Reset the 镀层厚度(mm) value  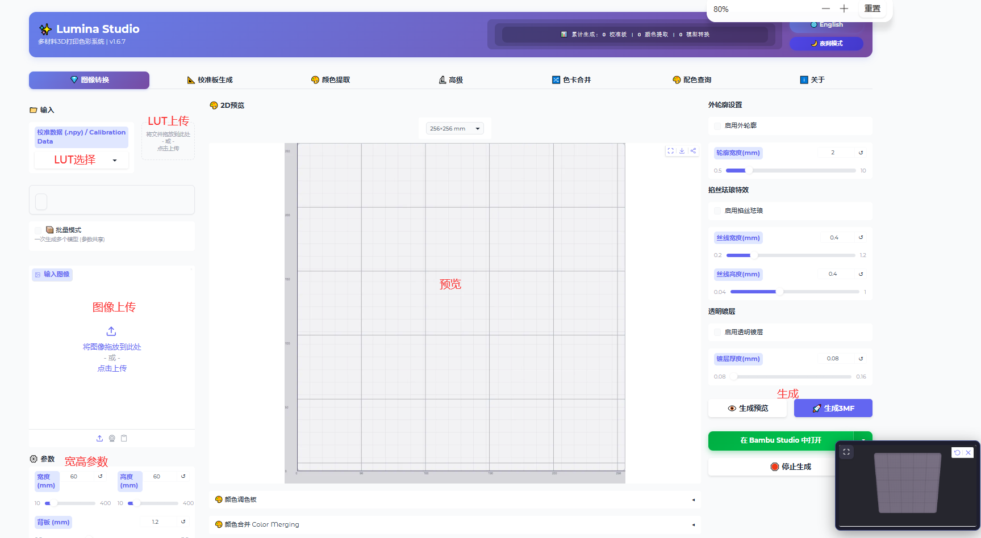(861, 359)
